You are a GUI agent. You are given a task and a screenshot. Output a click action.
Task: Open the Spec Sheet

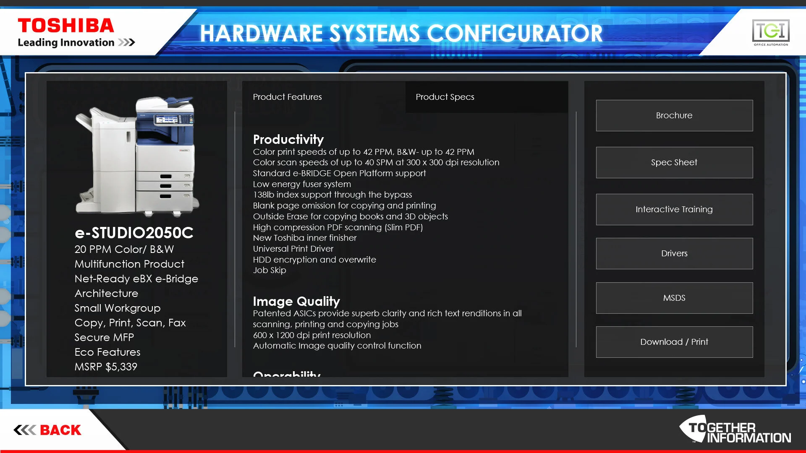click(674, 162)
